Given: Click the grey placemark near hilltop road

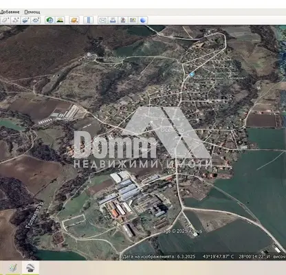Looking at the screenshot, I should 89,54.
